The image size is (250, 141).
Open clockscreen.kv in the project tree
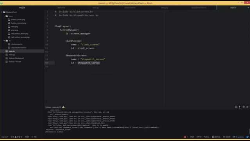tap(17, 44)
